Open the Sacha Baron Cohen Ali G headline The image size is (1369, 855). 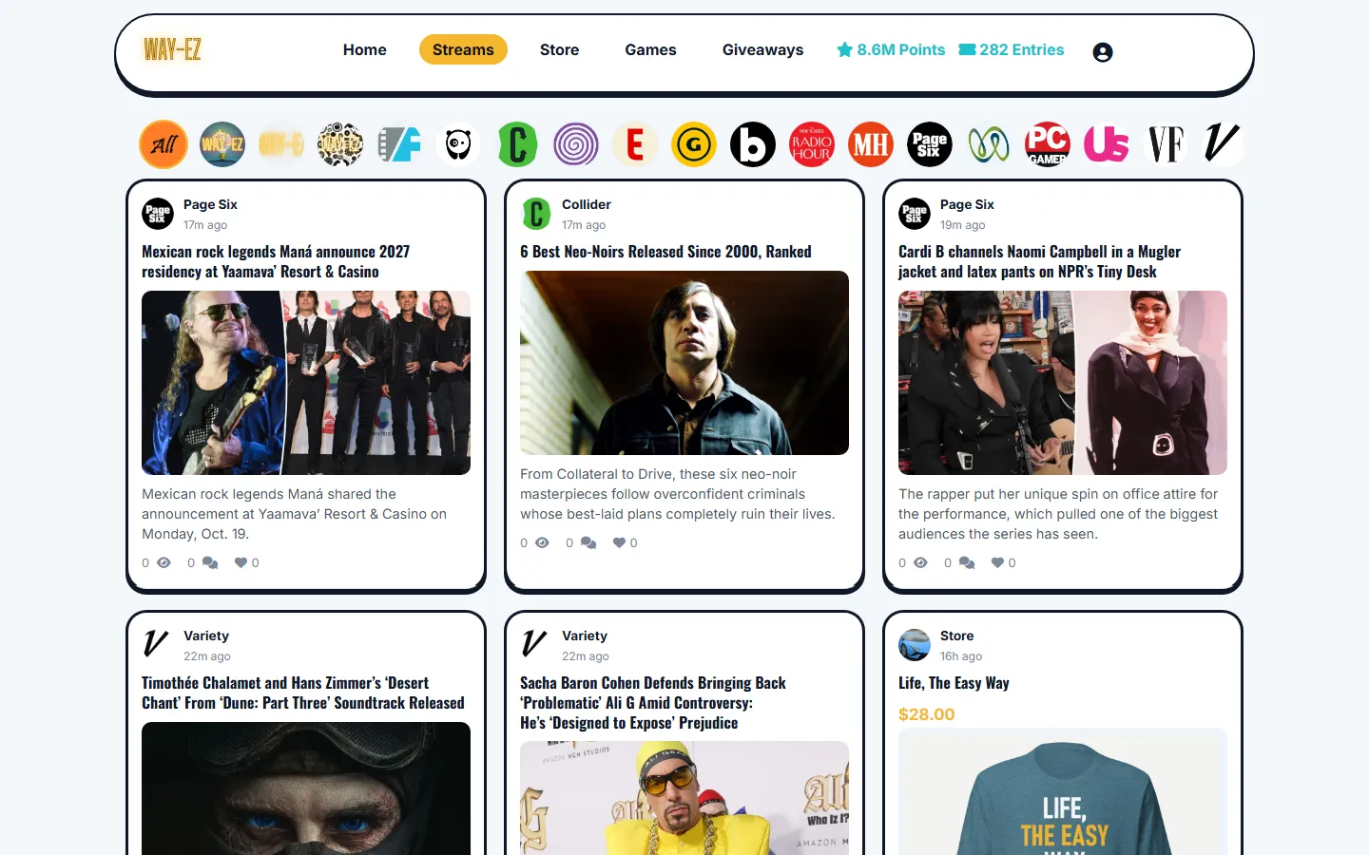(x=653, y=703)
